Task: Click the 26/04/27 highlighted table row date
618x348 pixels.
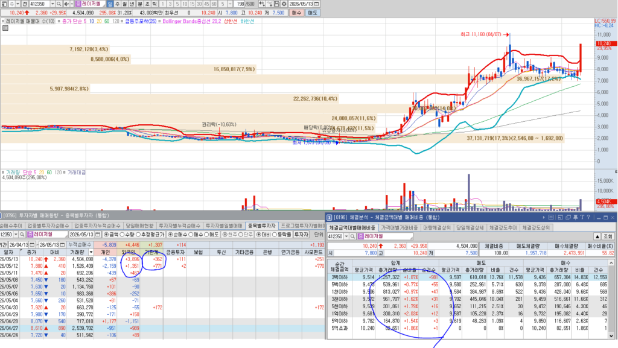Action: tap(8, 328)
